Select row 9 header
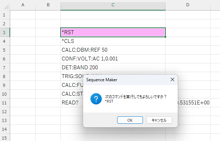Screen dimensions: 220x141 [5, 85]
